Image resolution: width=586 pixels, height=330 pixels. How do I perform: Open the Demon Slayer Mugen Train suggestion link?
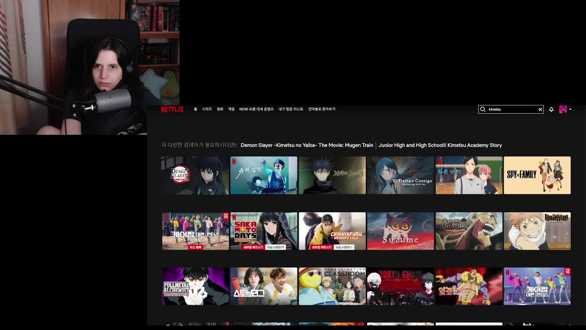[x=307, y=145]
